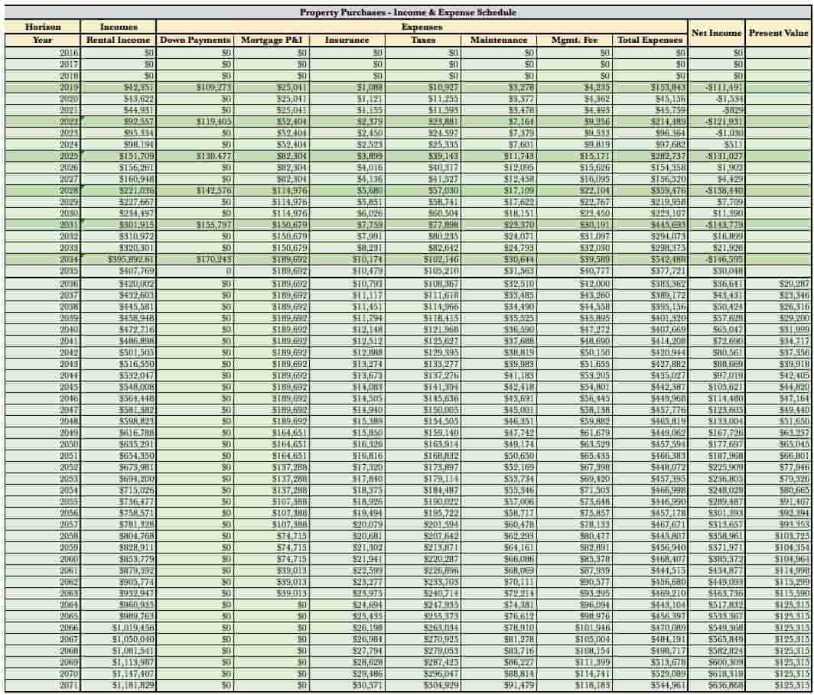Select the 'Property Purchases - Income & Expense Schedule' title
The height and width of the screenshot is (695, 814).
pos(408,12)
